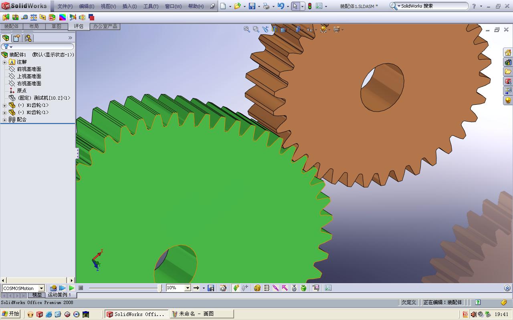Select 右视基准面 in the tree
This screenshot has width=513, height=320.
[x=29, y=84]
